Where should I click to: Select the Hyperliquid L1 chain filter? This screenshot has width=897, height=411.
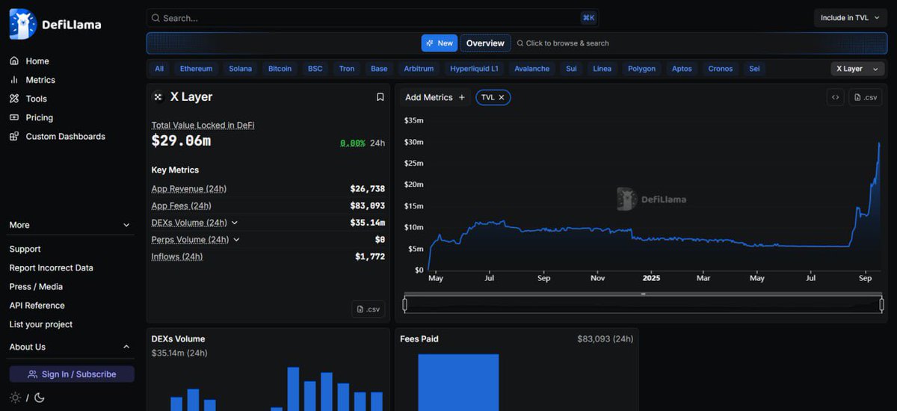pyautogui.click(x=475, y=69)
